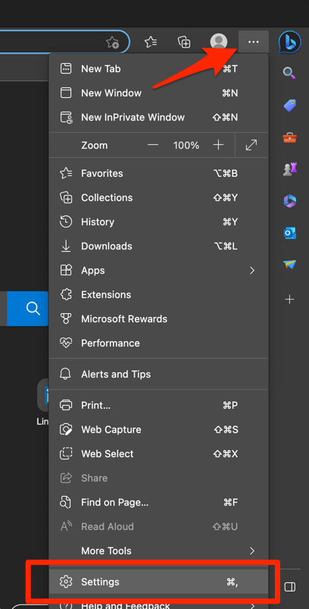Open the Collections toolbar icon
309x609 pixels.
(x=184, y=42)
